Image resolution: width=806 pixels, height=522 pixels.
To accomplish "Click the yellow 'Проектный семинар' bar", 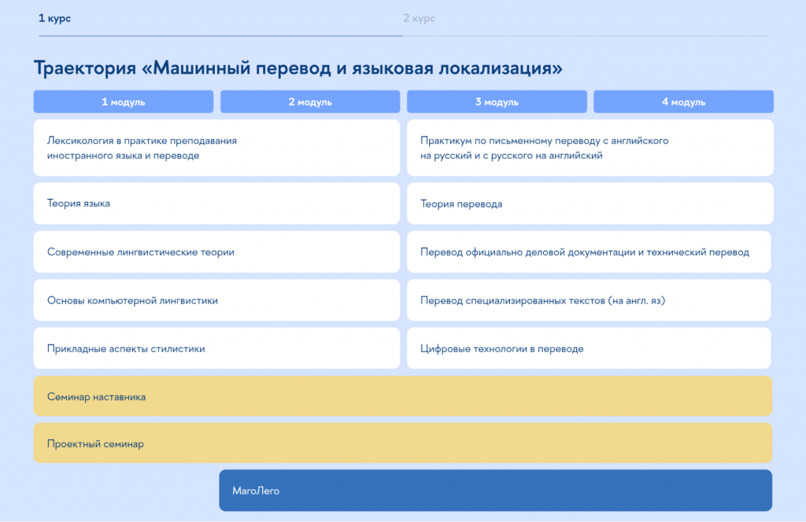I will coord(403,443).
